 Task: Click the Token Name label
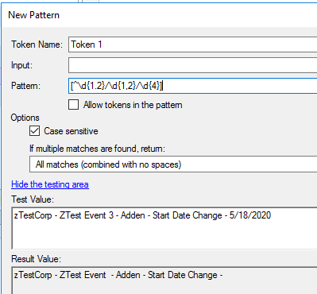pyautogui.click(x=37, y=44)
